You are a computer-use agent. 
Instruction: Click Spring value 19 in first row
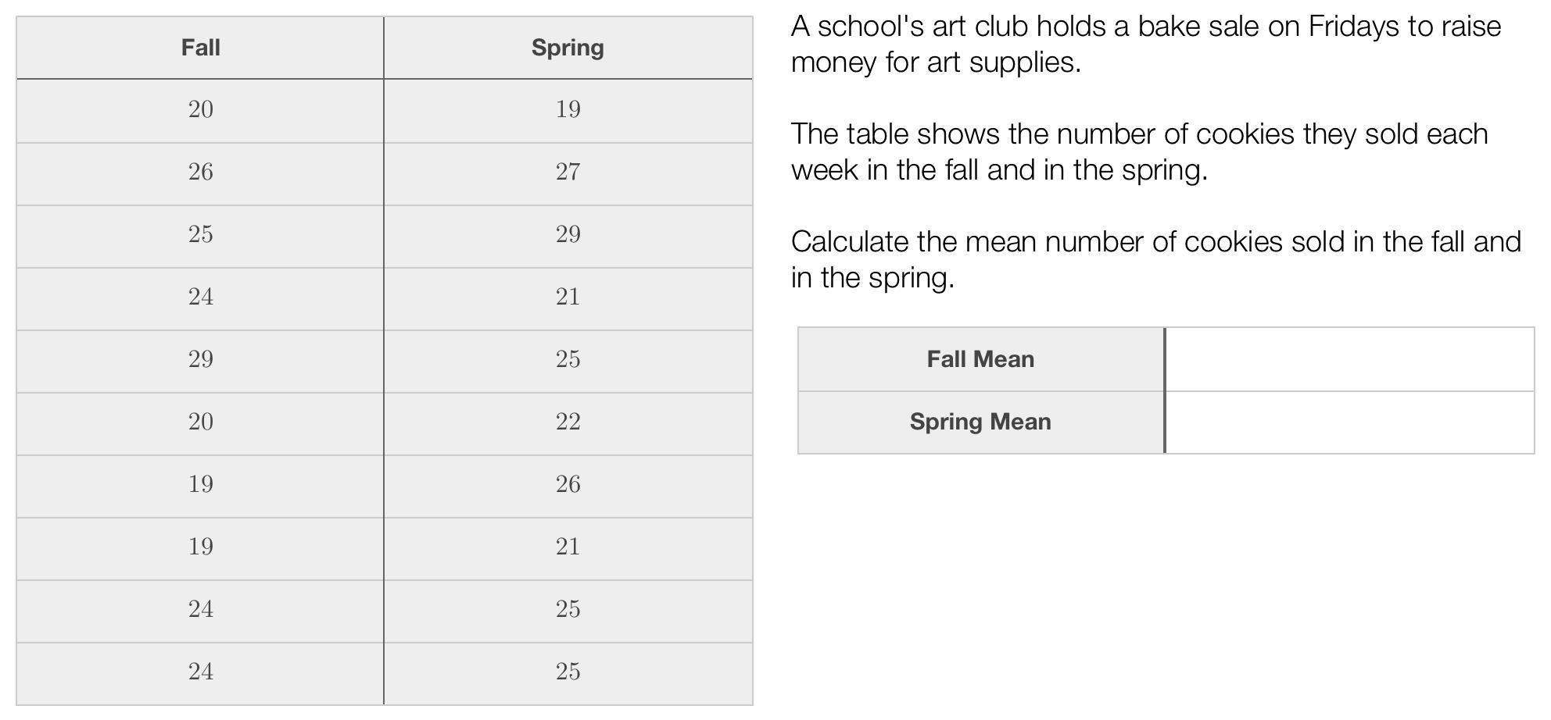[568, 109]
